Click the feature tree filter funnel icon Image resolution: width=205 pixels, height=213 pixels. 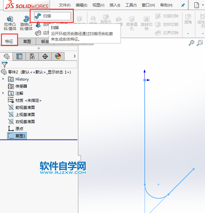tap(5, 64)
